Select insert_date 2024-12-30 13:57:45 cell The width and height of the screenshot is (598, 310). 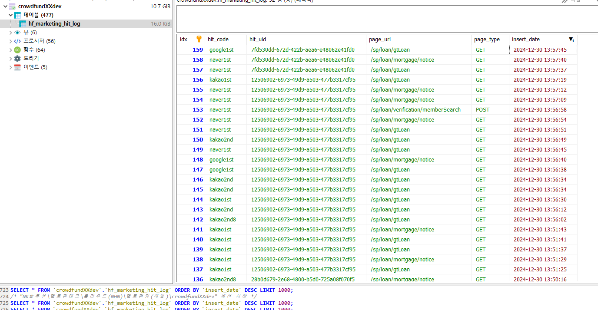pyautogui.click(x=543, y=50)
